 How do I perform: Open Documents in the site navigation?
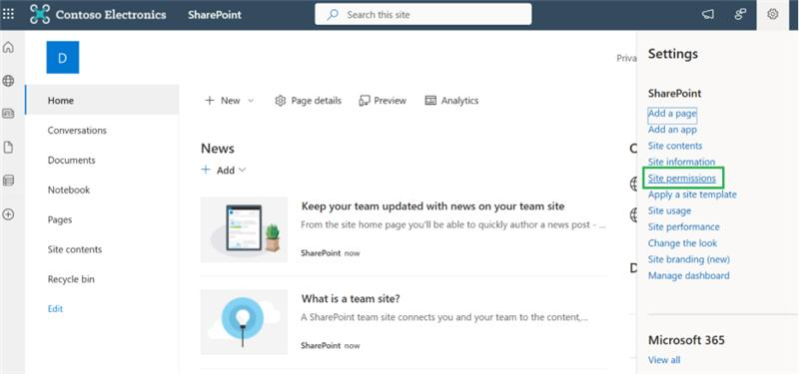(x=71, y=160)
